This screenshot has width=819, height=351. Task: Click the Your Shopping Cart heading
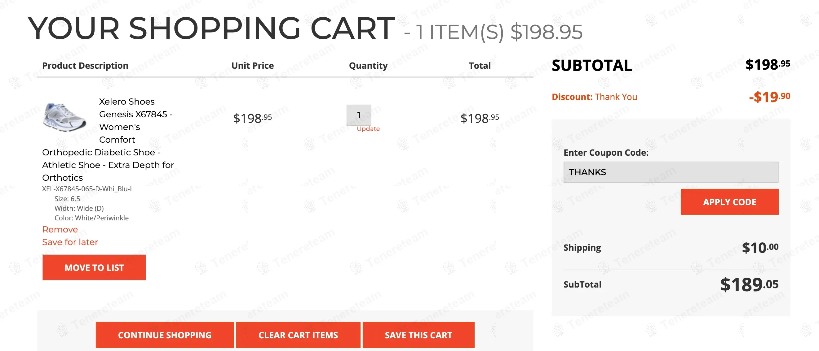[x=211, y=28]
